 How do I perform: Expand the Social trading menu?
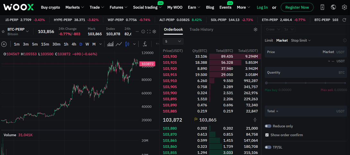(x=147, y=7)
